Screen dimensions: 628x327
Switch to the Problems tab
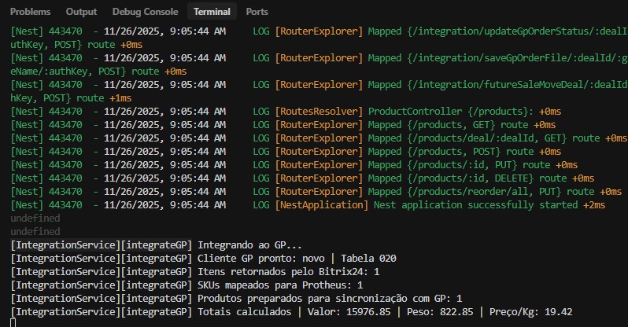(x=30, y=12)
